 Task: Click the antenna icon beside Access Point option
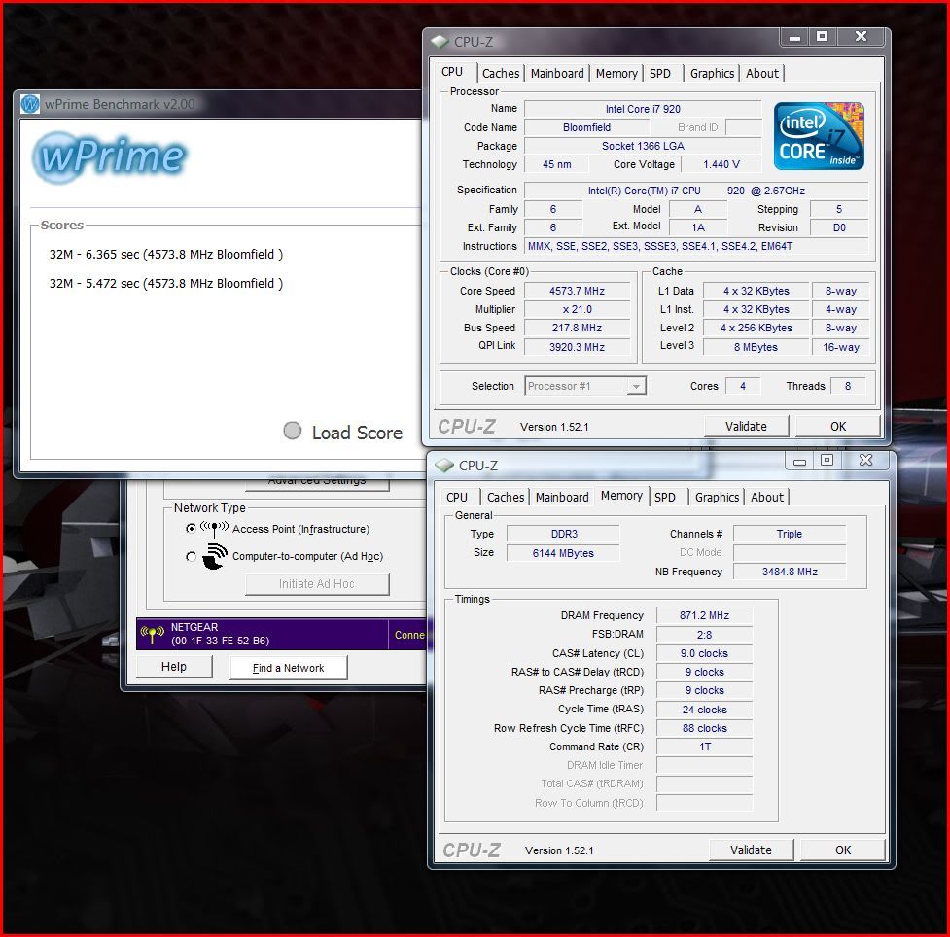(212, 528)
